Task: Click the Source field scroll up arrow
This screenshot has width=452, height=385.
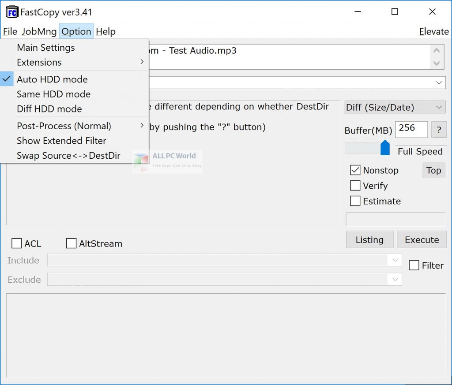Action: pyautogui.click(x=437, y=51)
